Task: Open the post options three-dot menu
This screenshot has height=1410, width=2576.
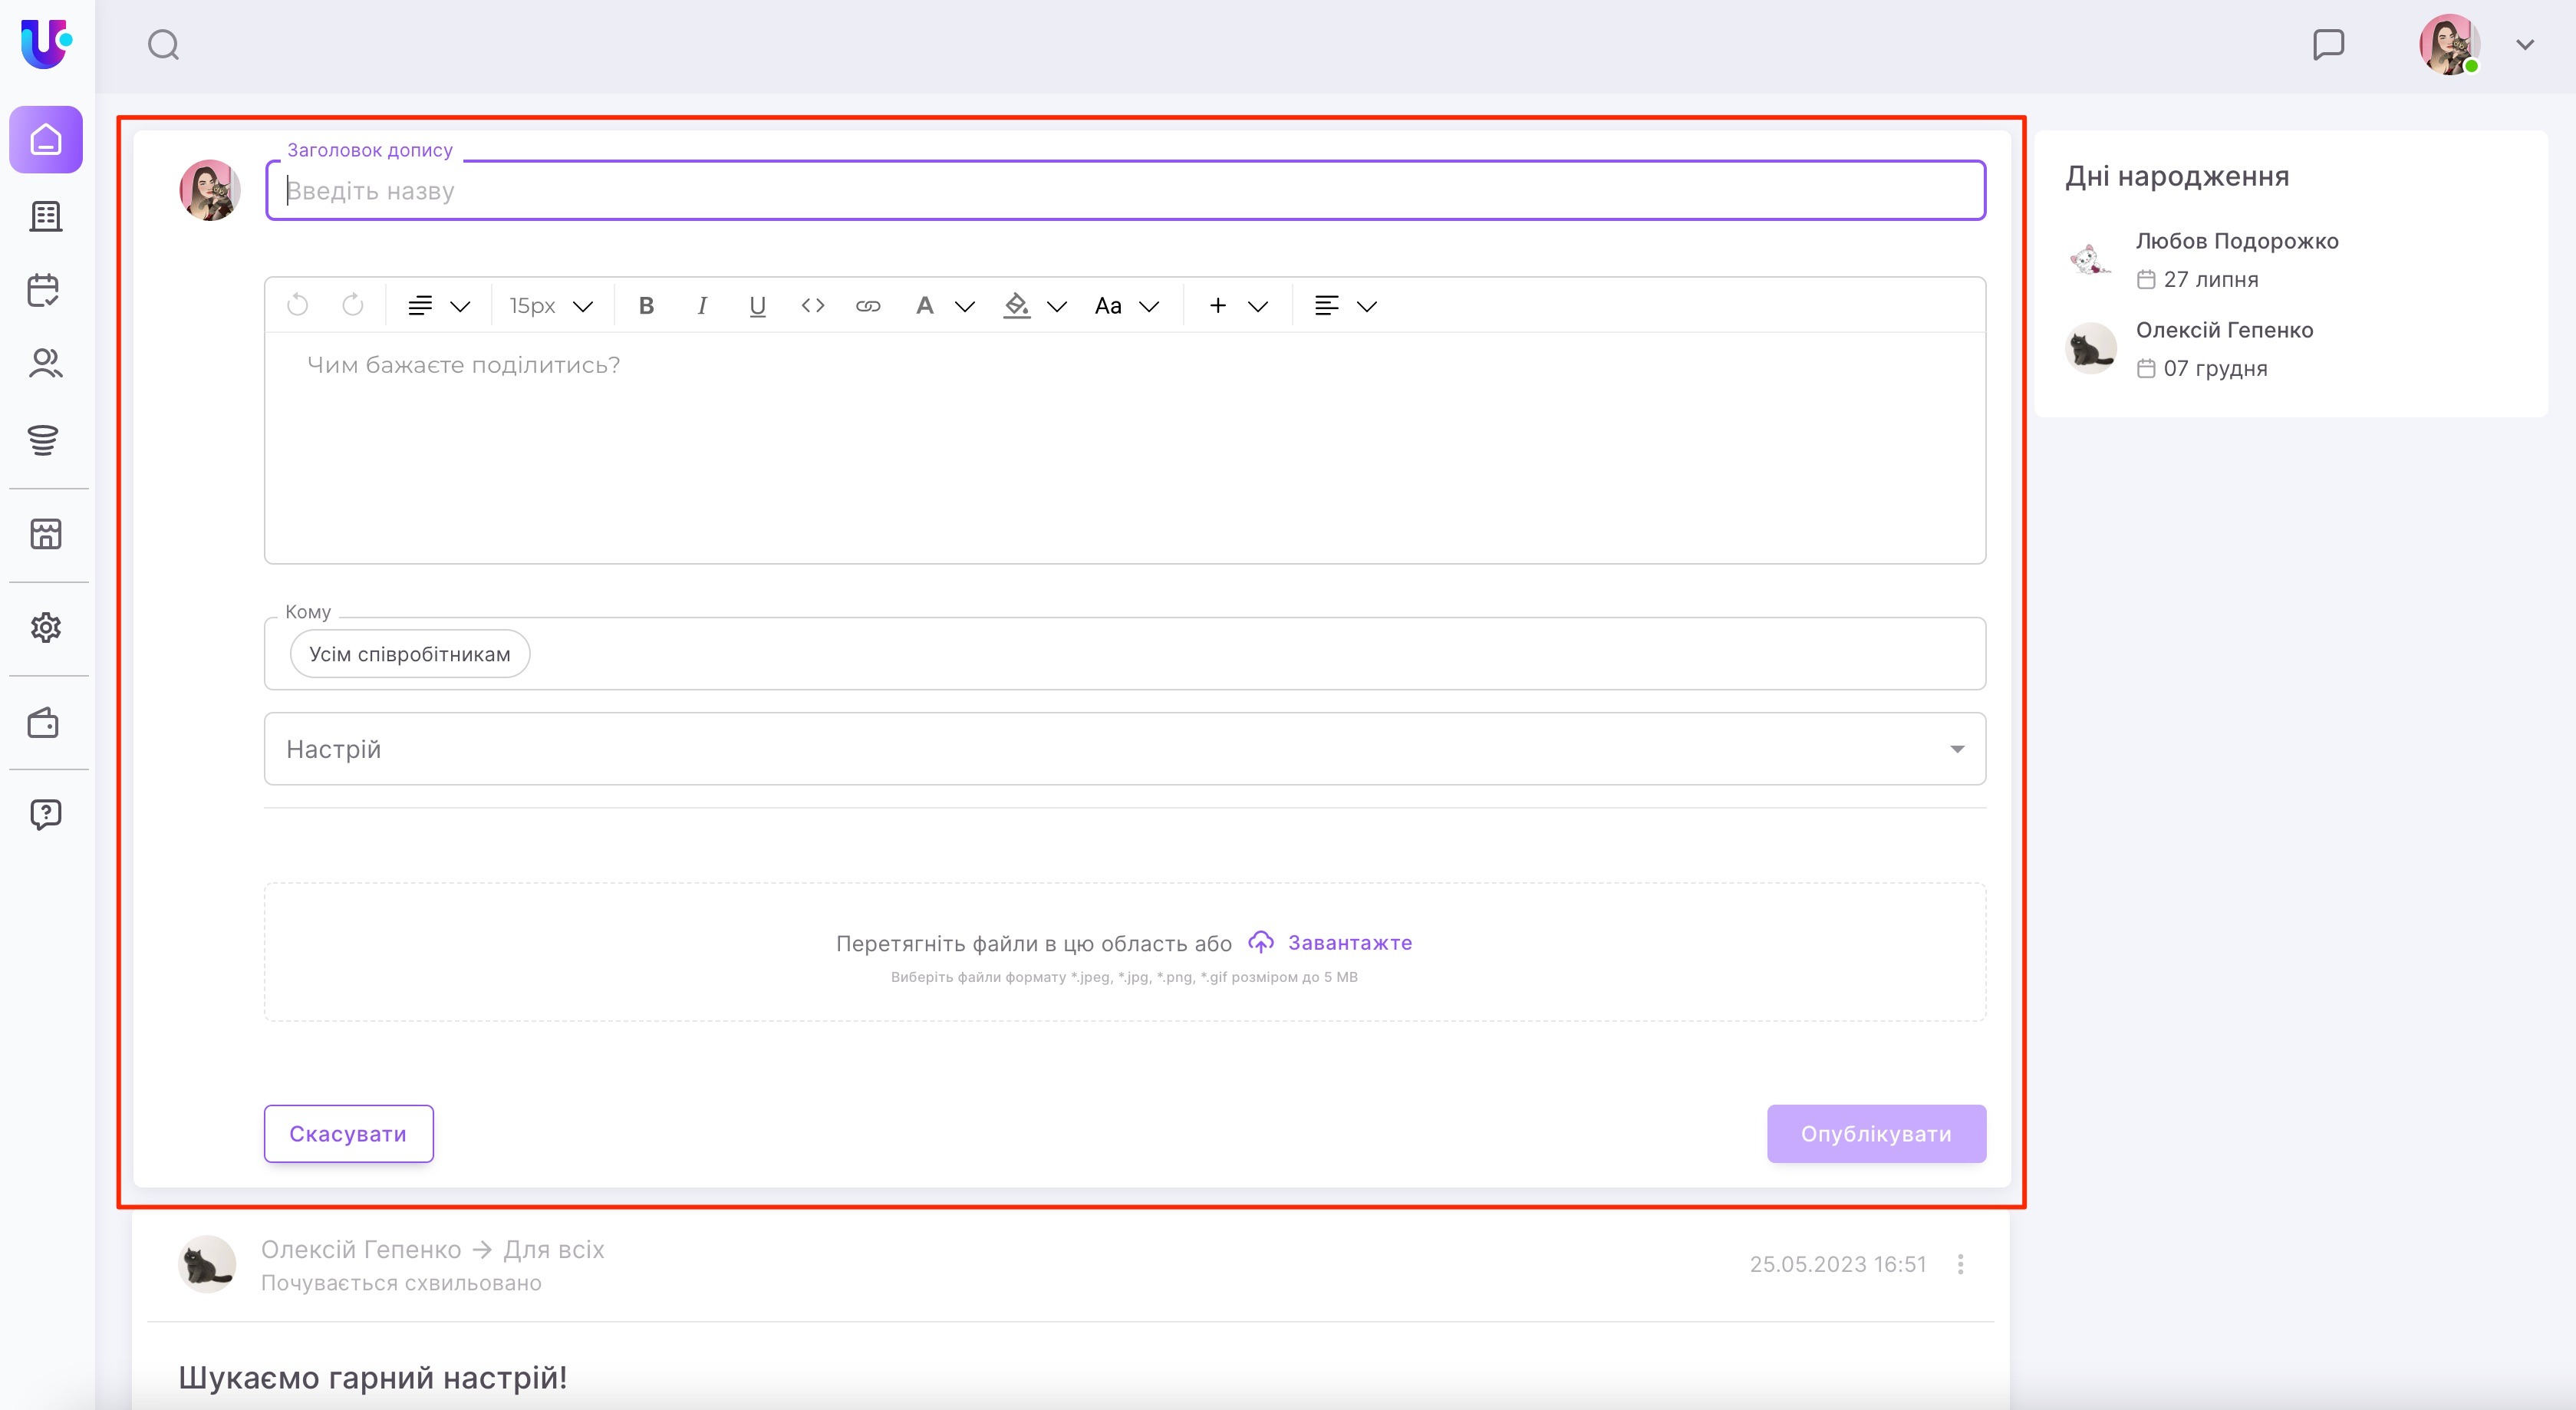Action: coord(1960,1264)
